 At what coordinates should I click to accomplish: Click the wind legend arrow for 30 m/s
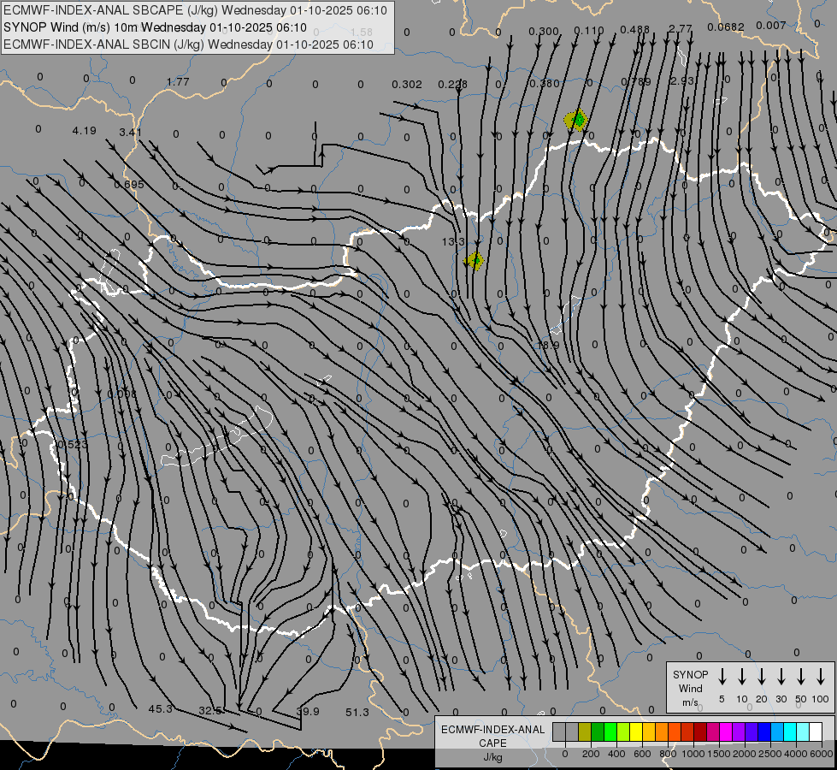click(781, 676)
